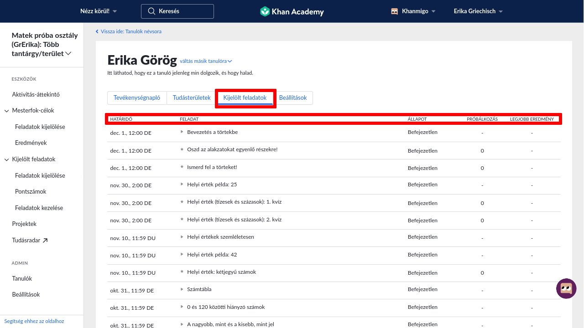Click star icon beside Helyi érték: kétjegyű számok
Image resolution: width=584 pixels, height=328 pixels.
(182, 272)
